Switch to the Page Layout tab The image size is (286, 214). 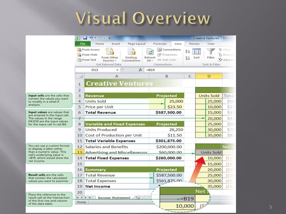137,44
